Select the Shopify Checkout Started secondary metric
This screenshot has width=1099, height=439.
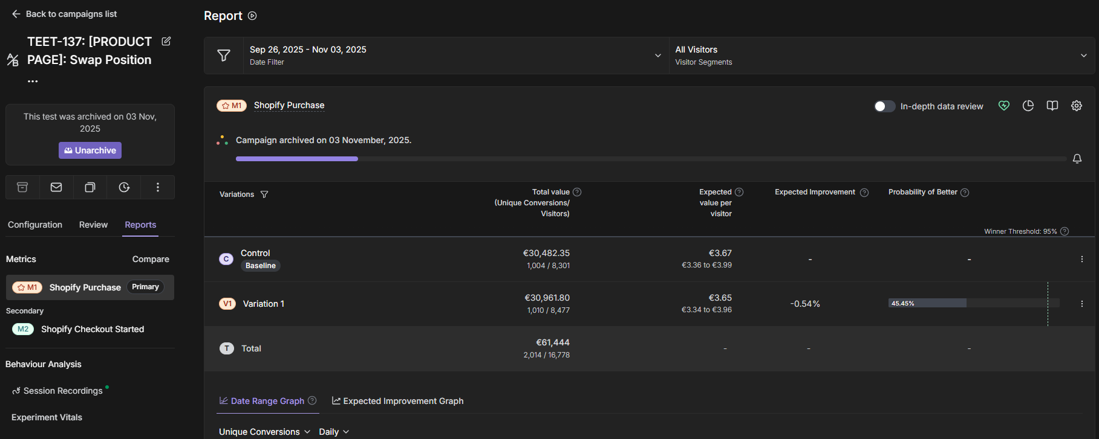pos(90,329)
